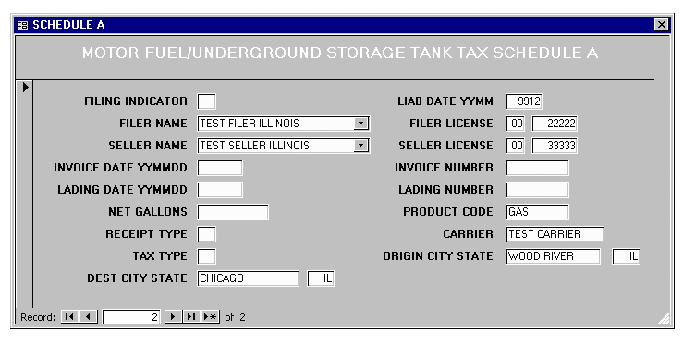Viewport: 683px width, 343px height.
Task: Click the RECEIPT TYPE box
Action: click(x=206, y=234)
